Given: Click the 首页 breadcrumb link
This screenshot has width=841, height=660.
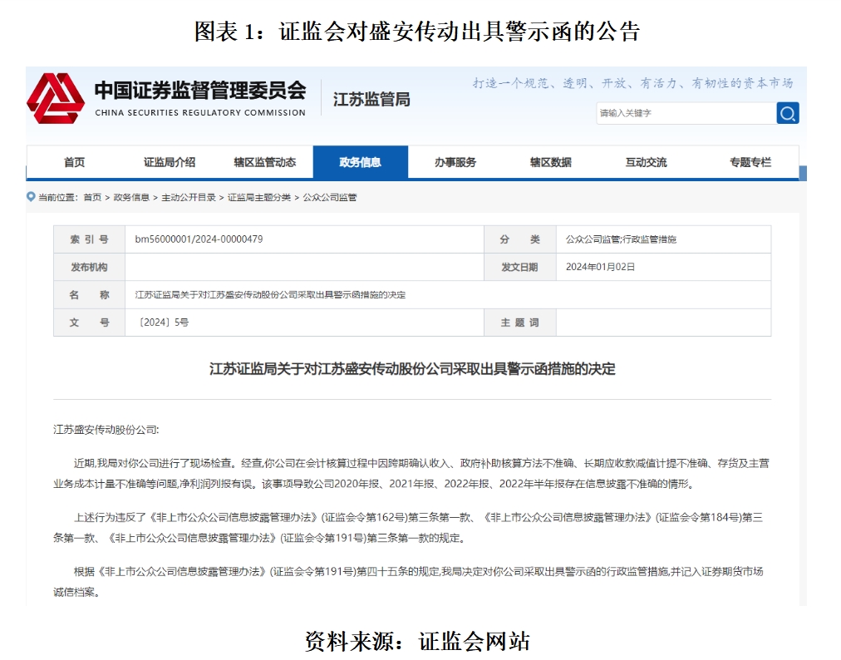Looking at the screenshot, I should click(x=92, y=198).
